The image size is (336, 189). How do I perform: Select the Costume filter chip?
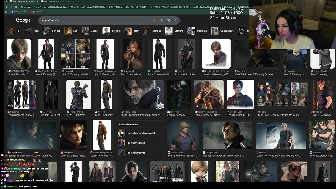point(198,31)
